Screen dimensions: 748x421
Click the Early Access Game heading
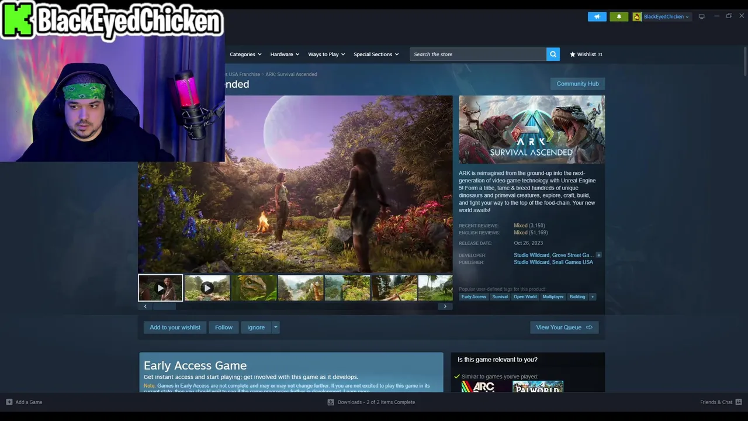(195, 365)
